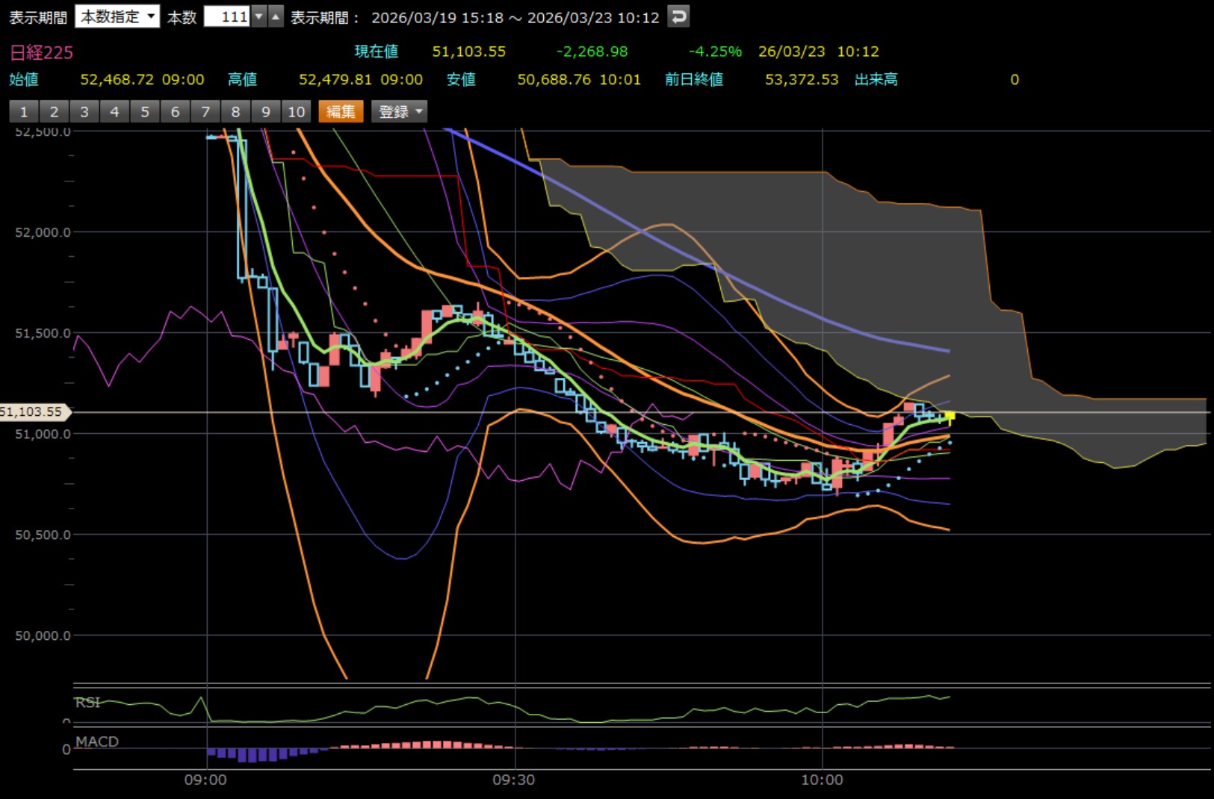
Task: Expand the 登録 dropdown menu
Action: (x=400, y=112)
